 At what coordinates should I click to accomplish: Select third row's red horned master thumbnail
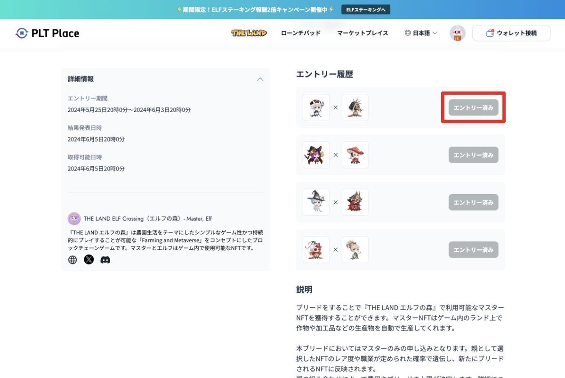(x=355, y=202)
